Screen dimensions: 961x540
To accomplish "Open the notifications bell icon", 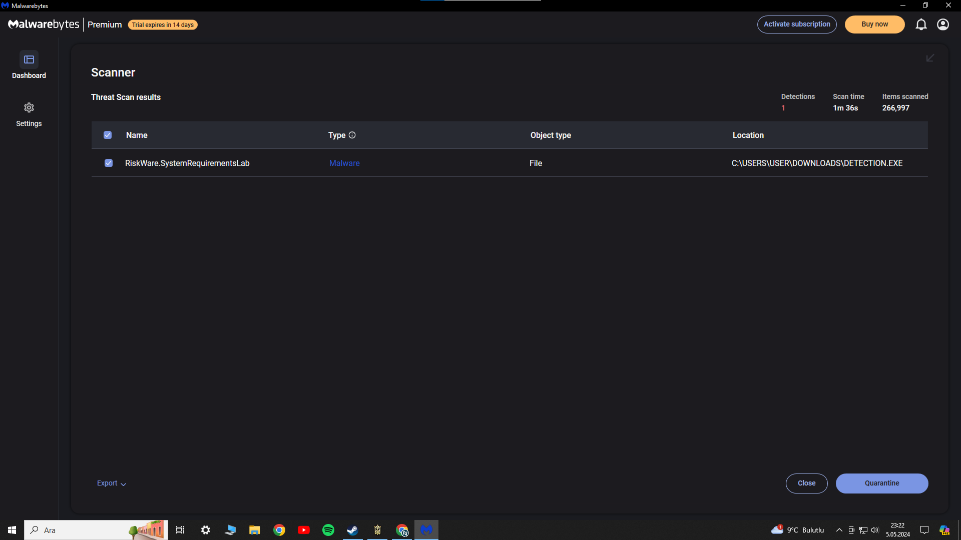I will (921, 24).
